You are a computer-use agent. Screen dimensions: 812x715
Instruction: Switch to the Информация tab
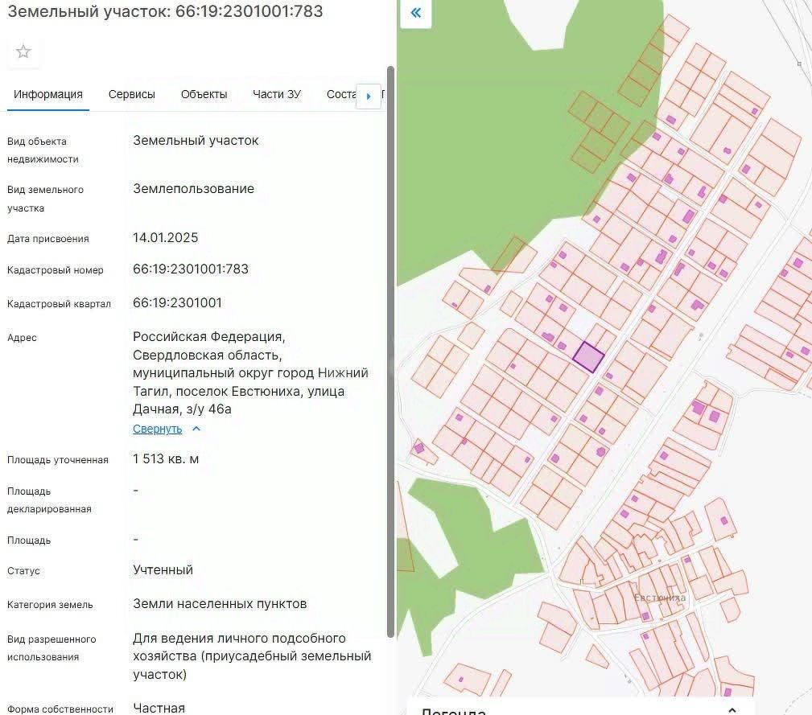[48, 95]
